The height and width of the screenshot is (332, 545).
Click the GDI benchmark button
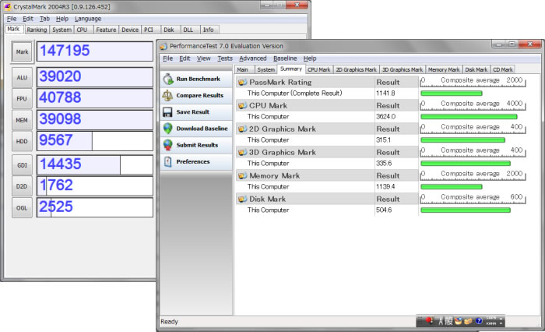click(x=22, y=165)
